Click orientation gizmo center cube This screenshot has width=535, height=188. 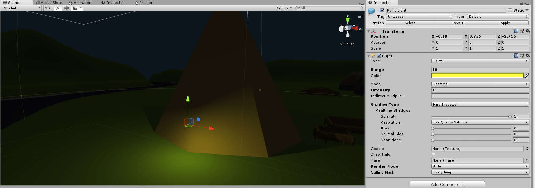(x=348, y=29)
